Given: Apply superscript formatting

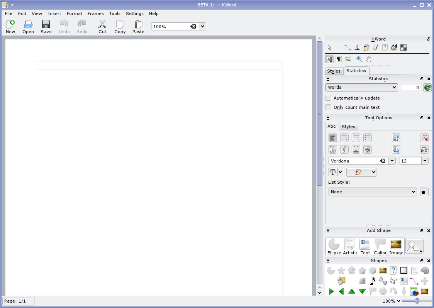Looking at the screenshot, I should pyautogui.click(x=396, y=138).
